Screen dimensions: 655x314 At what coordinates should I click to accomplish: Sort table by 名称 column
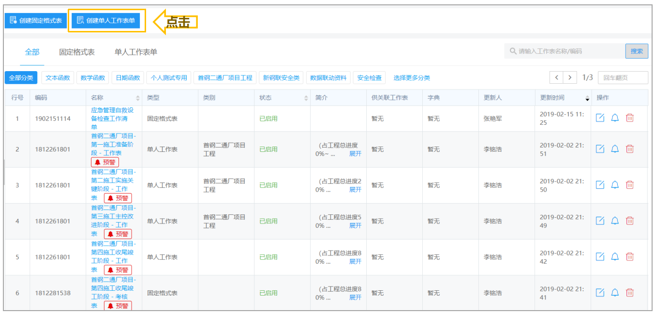coord(137,98)
